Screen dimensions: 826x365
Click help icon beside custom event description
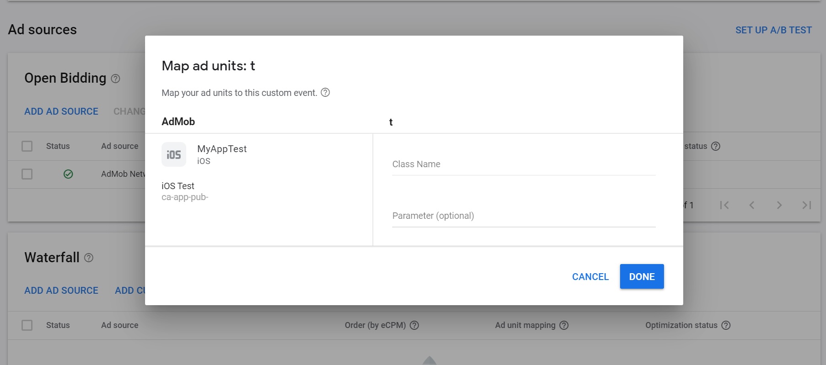click(x=325, y=92)
